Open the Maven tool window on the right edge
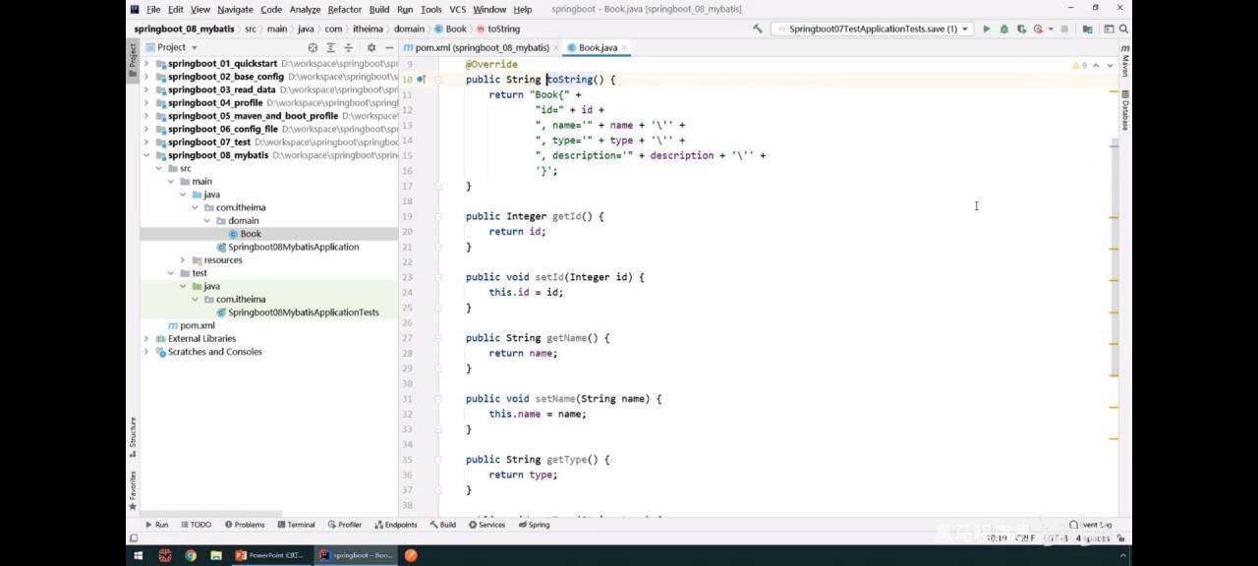The width and height of the screenshot is (1258, 566). click(1125, 61)
